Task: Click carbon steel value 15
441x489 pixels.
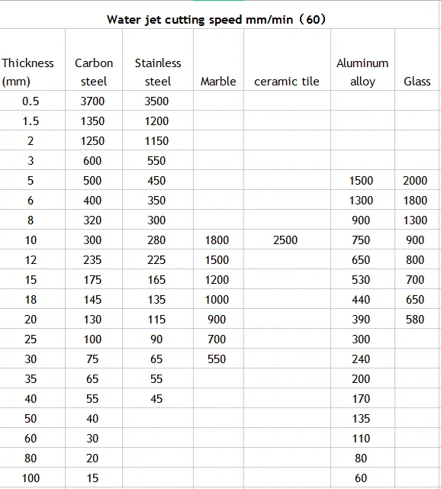Action: (x=92, y=478)
